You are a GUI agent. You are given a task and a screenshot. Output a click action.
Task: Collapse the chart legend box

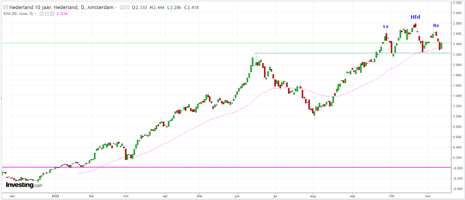pos(5,7)
